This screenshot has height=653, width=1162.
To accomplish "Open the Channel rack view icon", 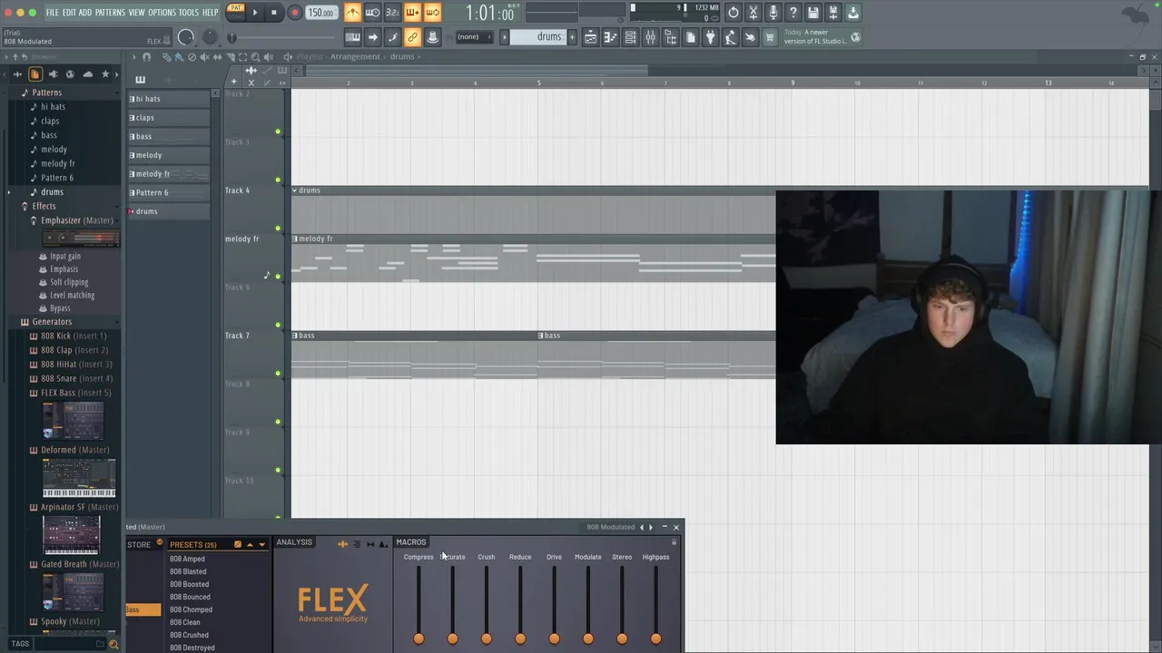I will 630,37.
